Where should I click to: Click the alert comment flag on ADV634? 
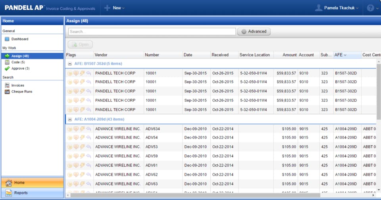tap(76, 129)
